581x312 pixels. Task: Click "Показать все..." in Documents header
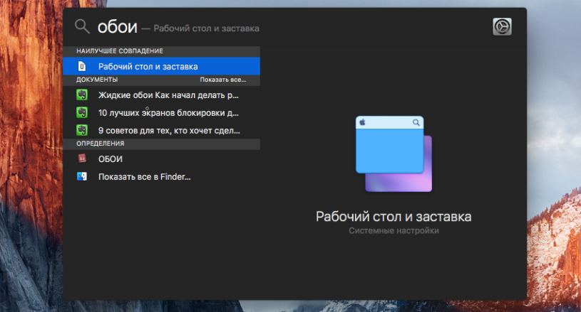(223, 80)
